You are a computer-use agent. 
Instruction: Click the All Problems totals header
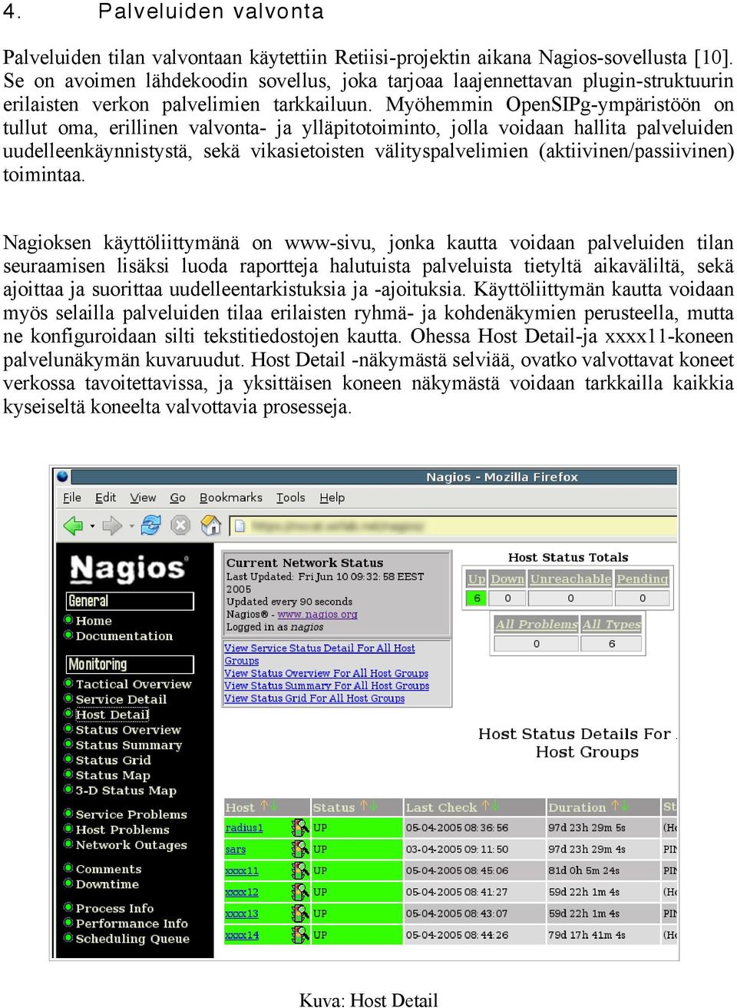[537, 625]
